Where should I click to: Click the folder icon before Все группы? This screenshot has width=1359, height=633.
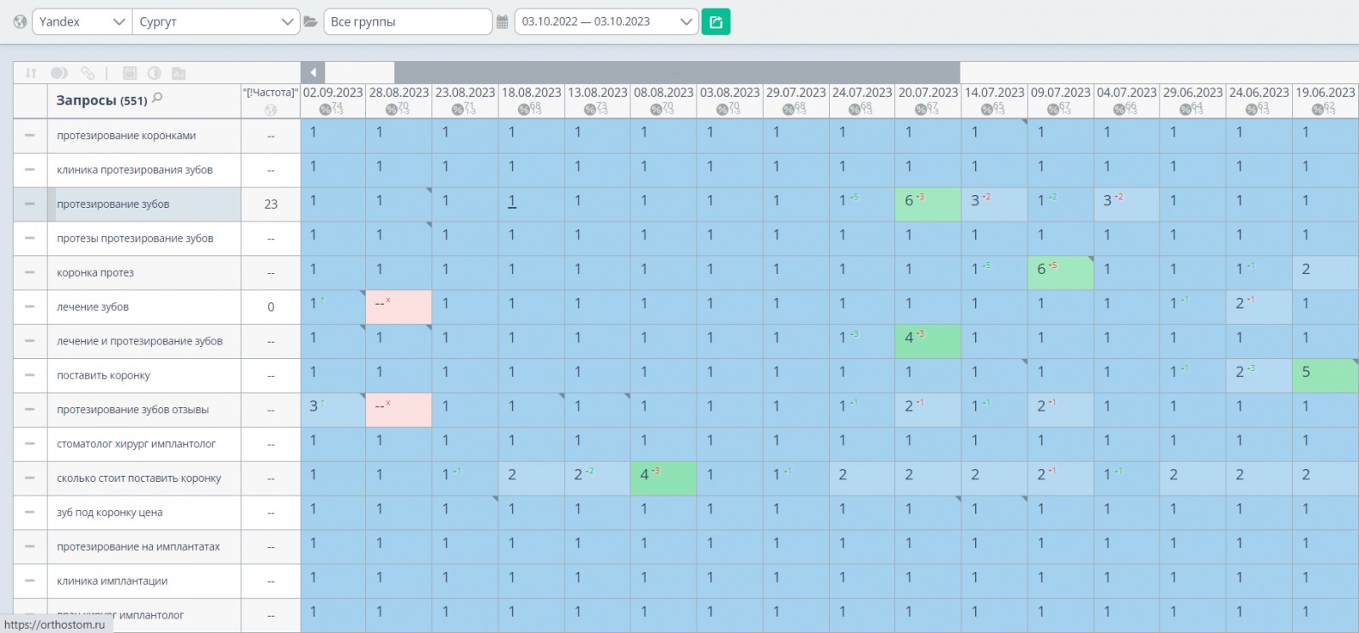coord(311,22)
